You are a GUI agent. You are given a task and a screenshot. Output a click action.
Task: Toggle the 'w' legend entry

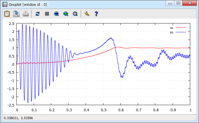point(172,28)
